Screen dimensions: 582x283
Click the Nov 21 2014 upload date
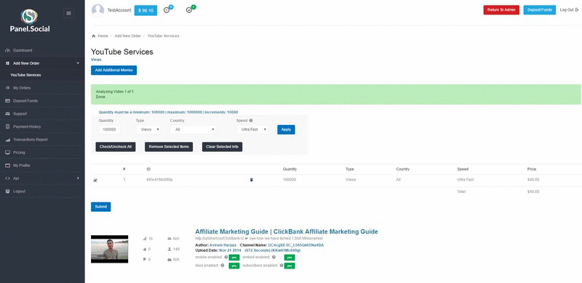tap(230, 251)
